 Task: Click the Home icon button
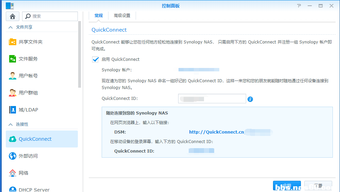(13, 16)
